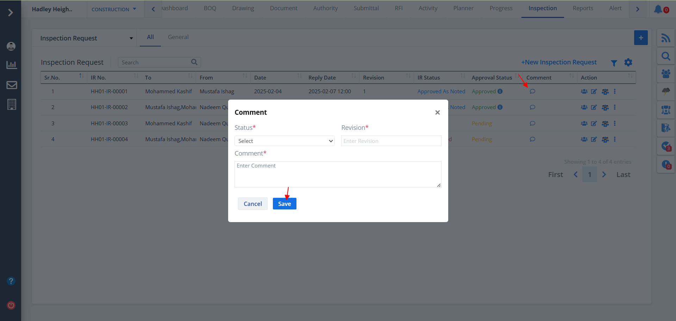Click the Save button in Comment dialog

click(284, 204)
